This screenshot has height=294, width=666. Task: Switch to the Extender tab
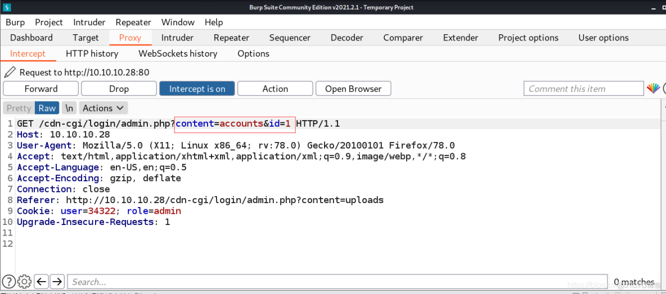[x=461, y=38]
